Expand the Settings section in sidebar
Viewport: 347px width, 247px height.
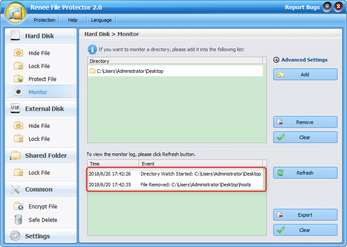coord(37,236)
